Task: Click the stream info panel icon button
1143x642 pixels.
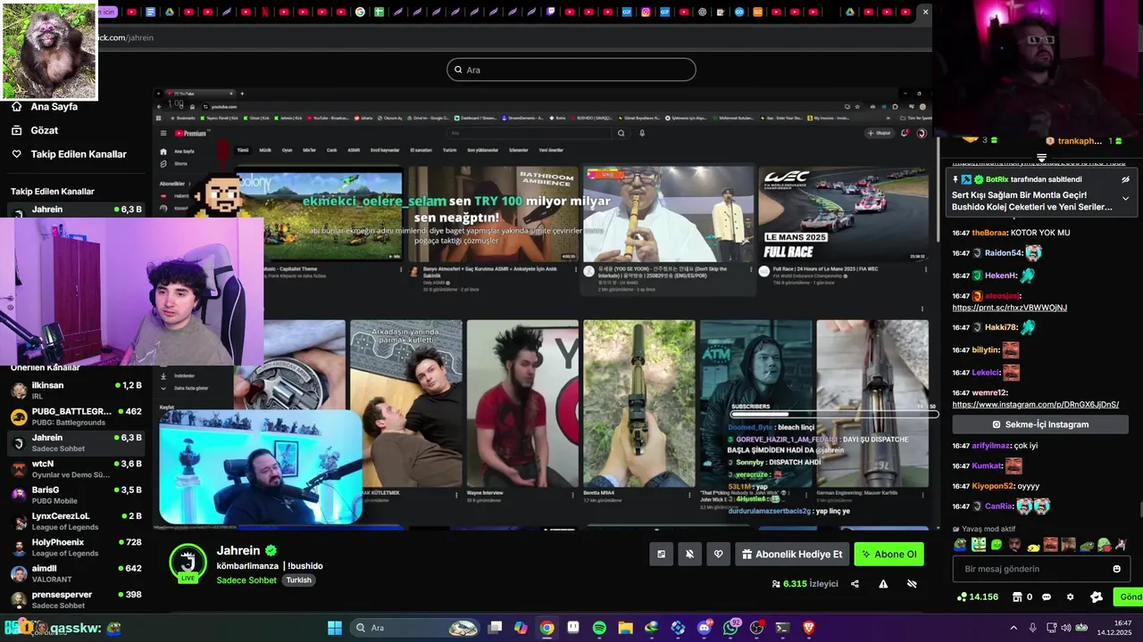Action: [661, 555]
